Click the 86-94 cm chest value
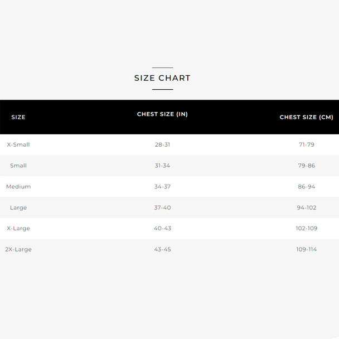 pyautogui.click(x=306, y=187)
